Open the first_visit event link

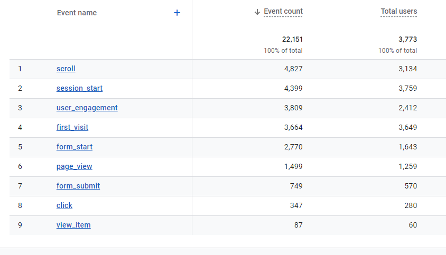pyautogui.click(x=72, y=127)
